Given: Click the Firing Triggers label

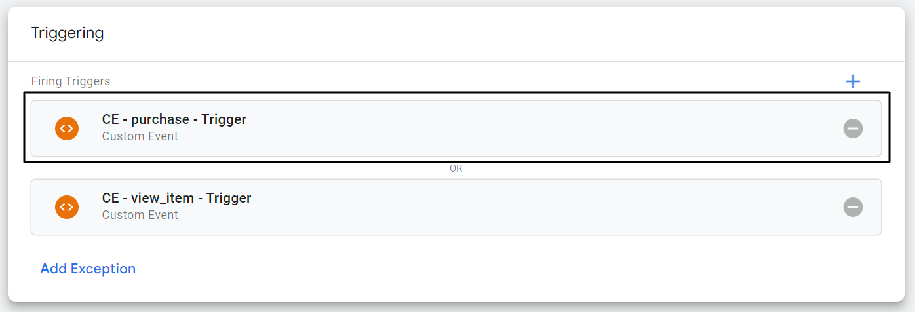Looking at the screenshot, I should 71,81.
